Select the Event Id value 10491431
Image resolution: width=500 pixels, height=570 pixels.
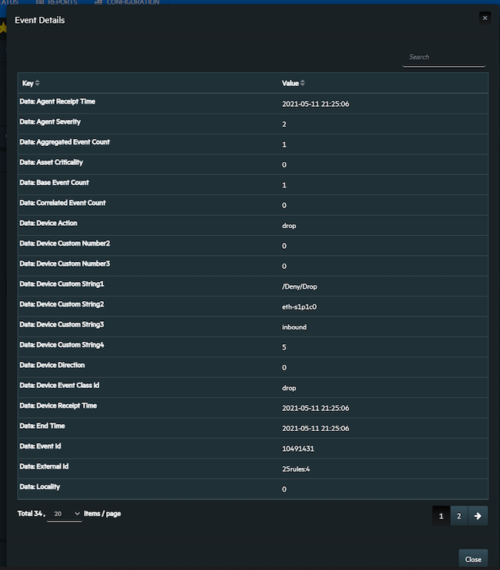click(298, 449)
